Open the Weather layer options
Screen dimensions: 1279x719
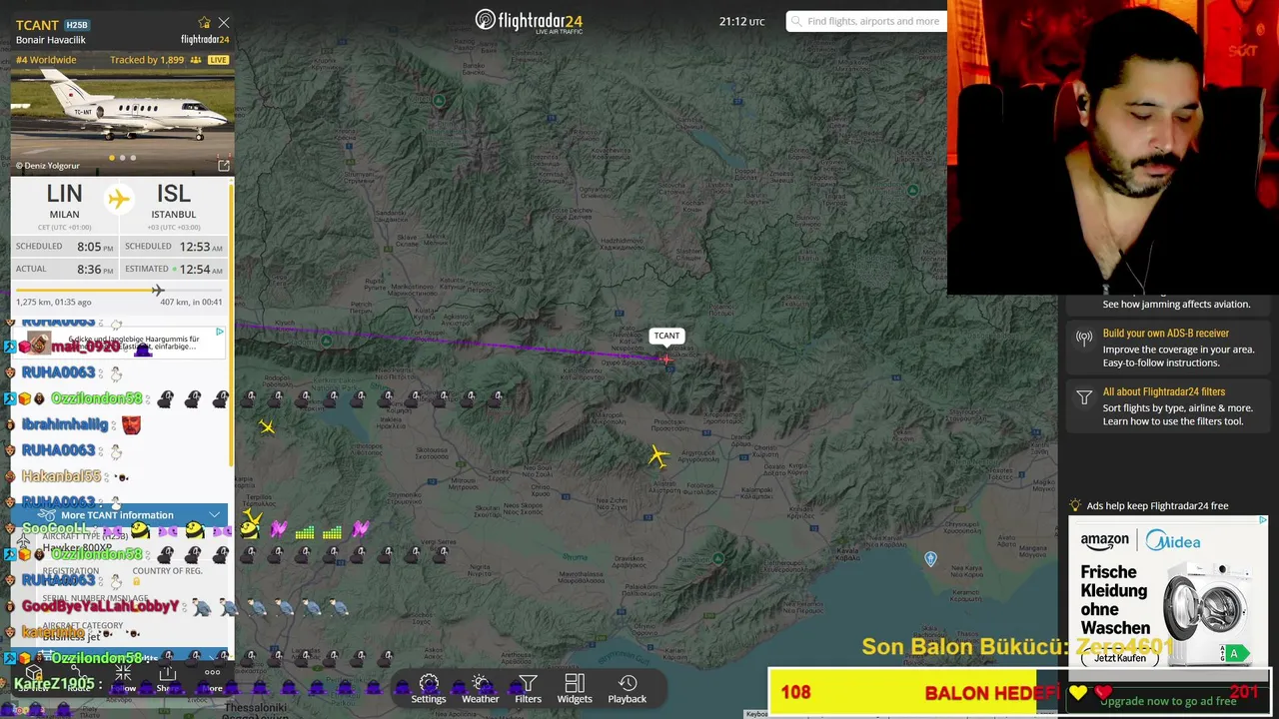[x=480, y=689]
